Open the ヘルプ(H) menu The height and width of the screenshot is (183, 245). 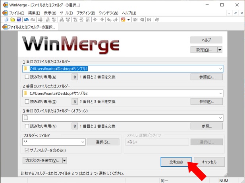[129, 13]
